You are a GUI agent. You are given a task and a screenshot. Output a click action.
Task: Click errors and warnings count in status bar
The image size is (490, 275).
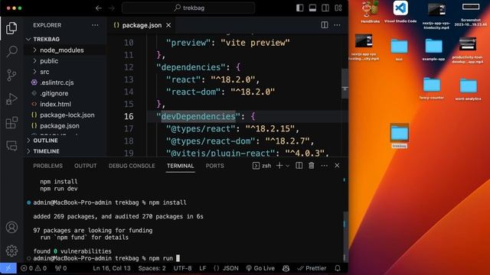point(34,268)
